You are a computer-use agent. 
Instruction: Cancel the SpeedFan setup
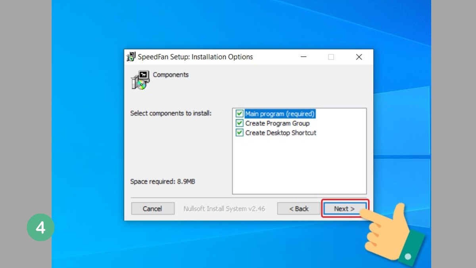[x=153, y=208]
